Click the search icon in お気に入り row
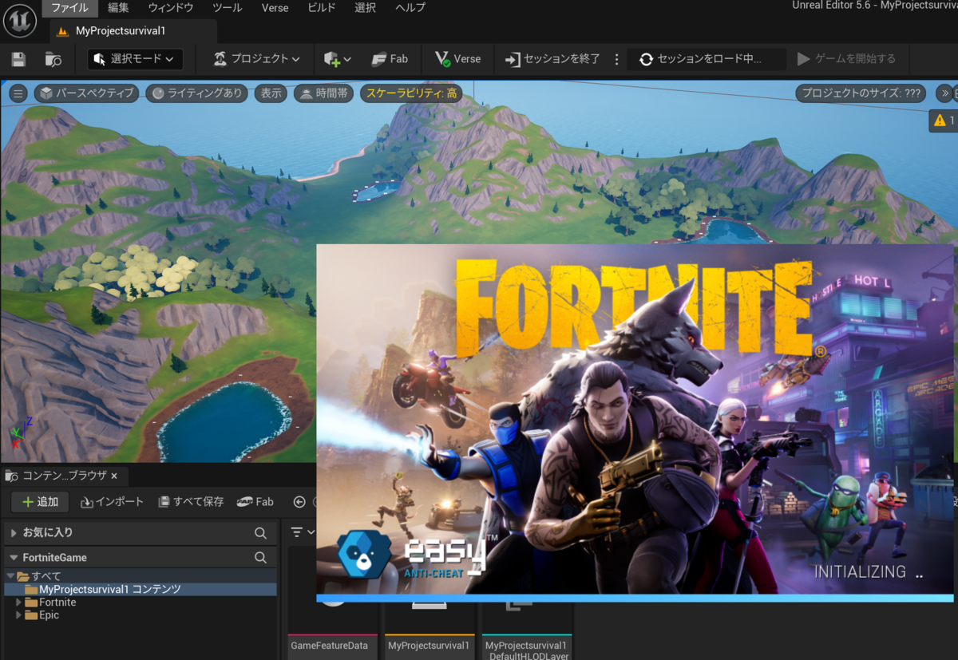The image size is (958, 660). tap(260, 533)
